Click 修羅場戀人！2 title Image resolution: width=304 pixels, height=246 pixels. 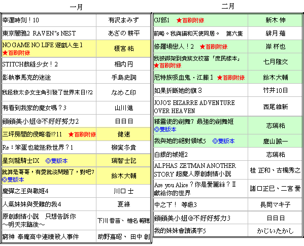tap(174, 47)
